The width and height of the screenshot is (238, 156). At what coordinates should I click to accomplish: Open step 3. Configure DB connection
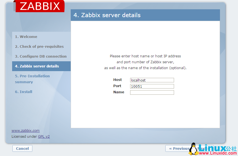point(41,56)
